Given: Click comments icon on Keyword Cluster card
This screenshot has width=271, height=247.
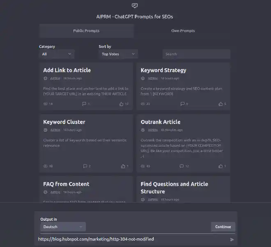Looking at the screenshot, I should point(85,166).
